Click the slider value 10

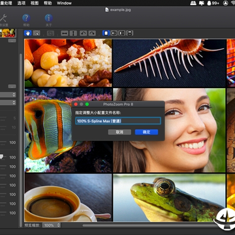pyautogui.click(x=14, y=127)
